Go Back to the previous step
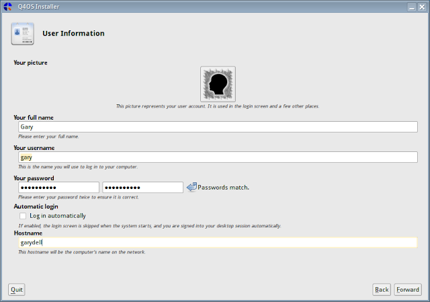The image size is (430, 302). coord(382,290)
